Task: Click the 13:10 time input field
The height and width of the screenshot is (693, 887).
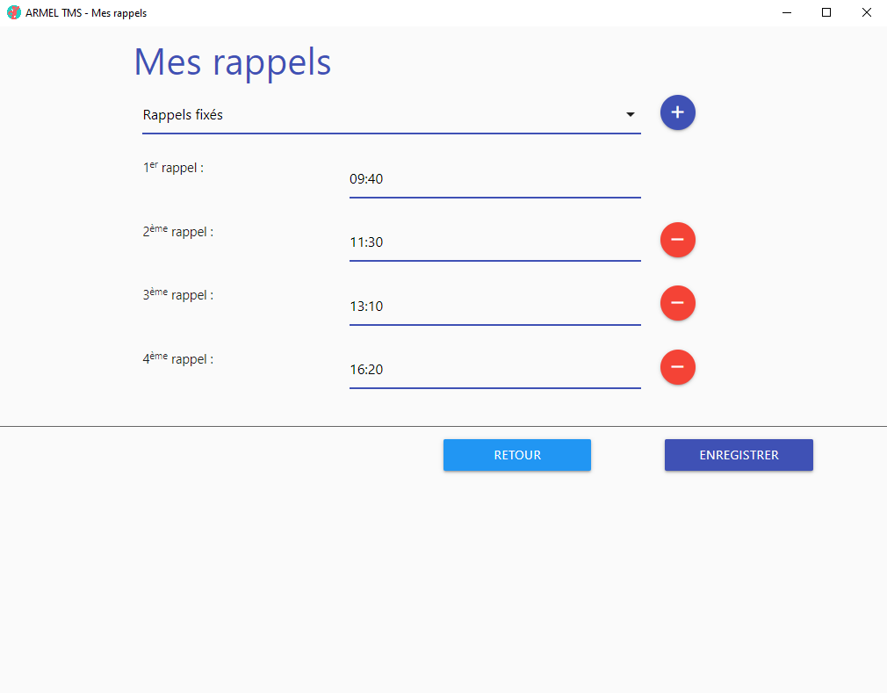Action: click(494, 307)
